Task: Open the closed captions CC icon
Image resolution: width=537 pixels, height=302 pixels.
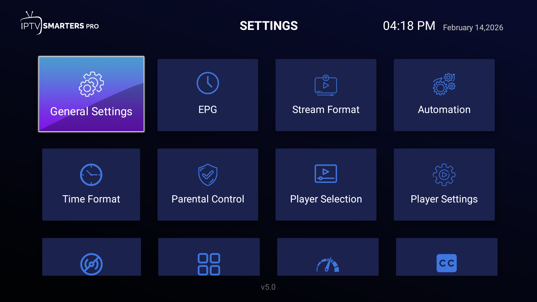Action: pos(447,263)
